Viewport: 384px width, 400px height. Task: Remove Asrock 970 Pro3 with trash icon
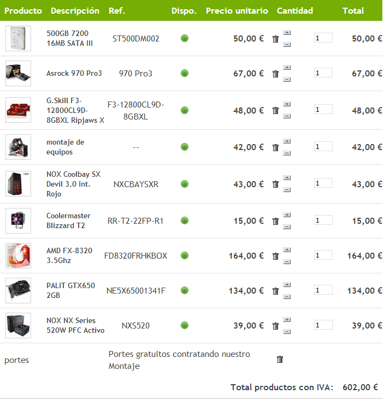click(x=276, y=74)
